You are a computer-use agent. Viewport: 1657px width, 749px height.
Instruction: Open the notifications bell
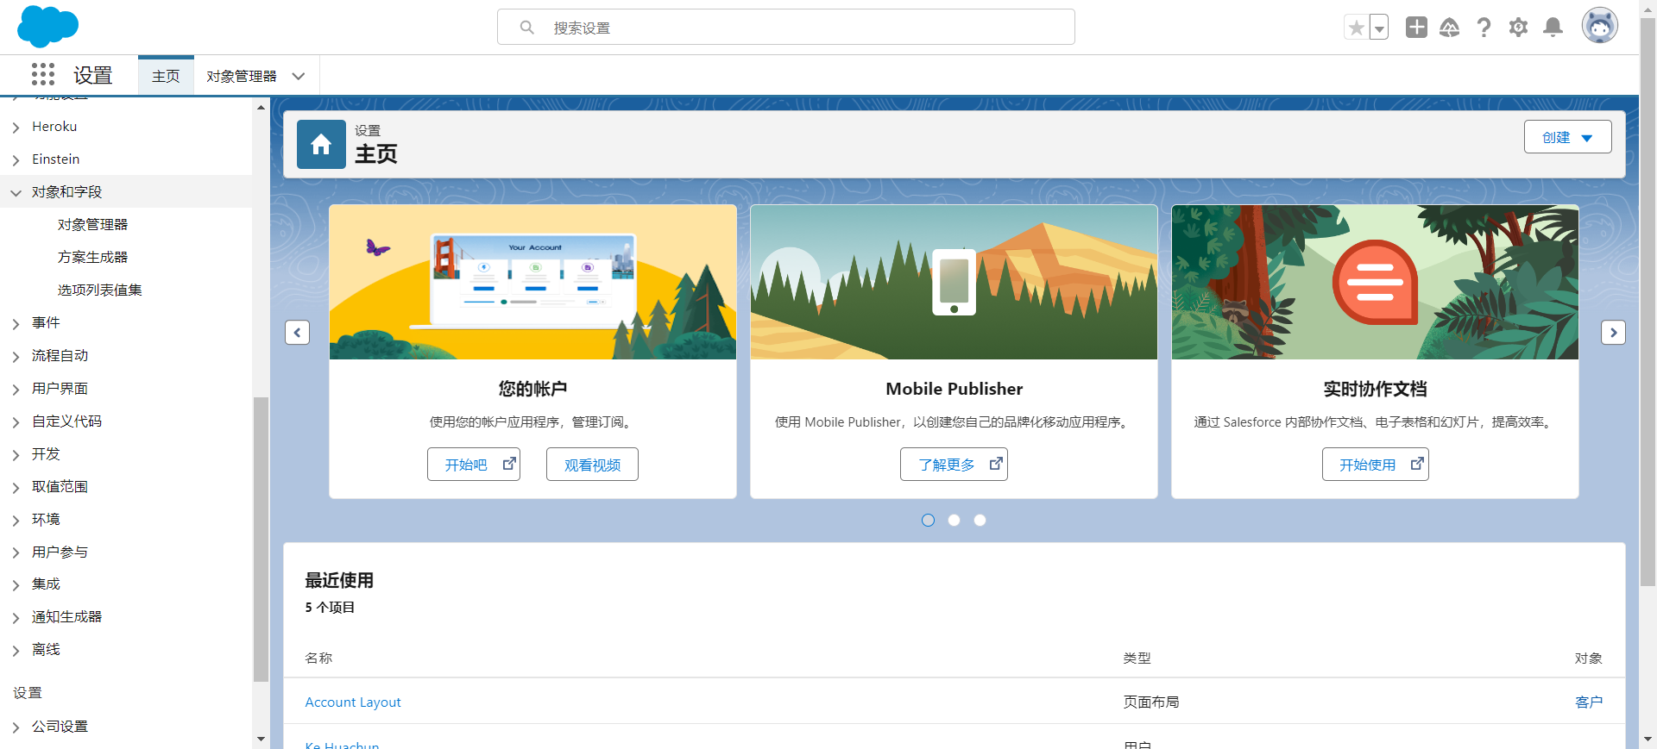(1553, 28)
